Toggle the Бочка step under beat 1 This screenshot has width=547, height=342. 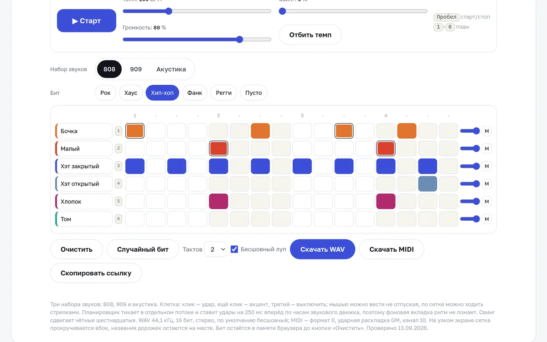pos(135,131)
